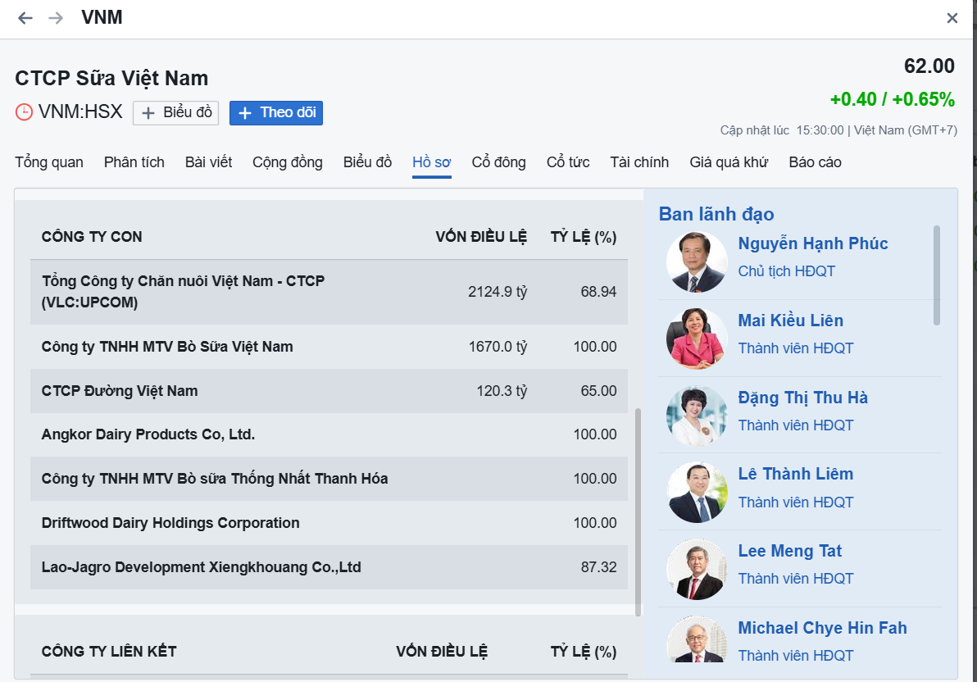The image size is (977, 682).
Task: Open the Biểu đồ tab
Action: [x=368, y=162]
